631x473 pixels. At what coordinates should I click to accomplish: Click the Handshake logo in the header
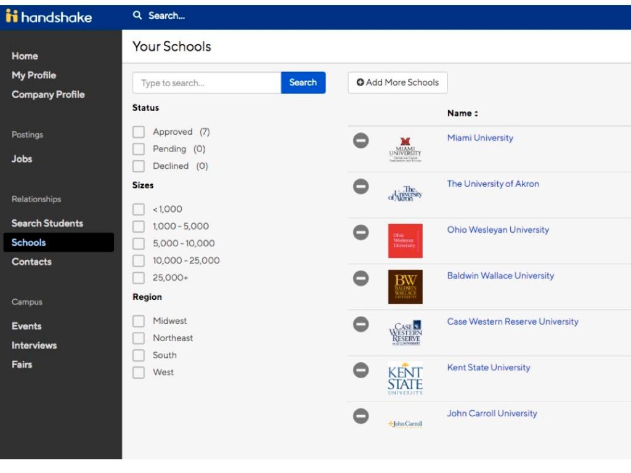tap(49, 17)
